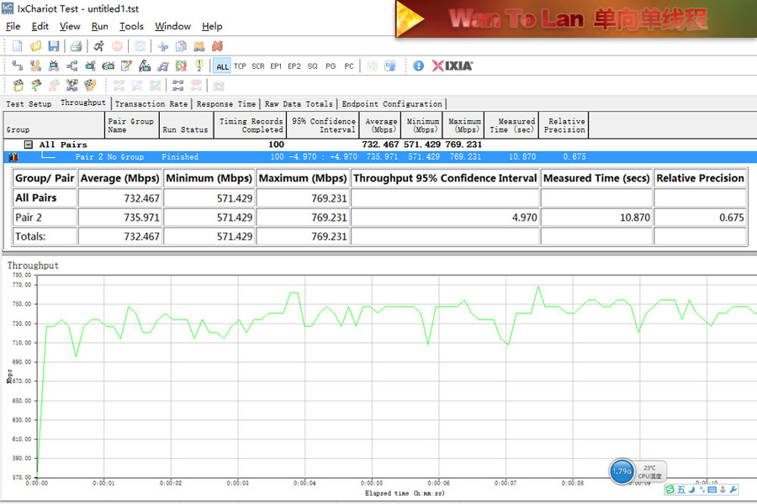The height and width of the screenshot is (504, 757).
Task: Open a test file with folder icon
Action: 35,46
